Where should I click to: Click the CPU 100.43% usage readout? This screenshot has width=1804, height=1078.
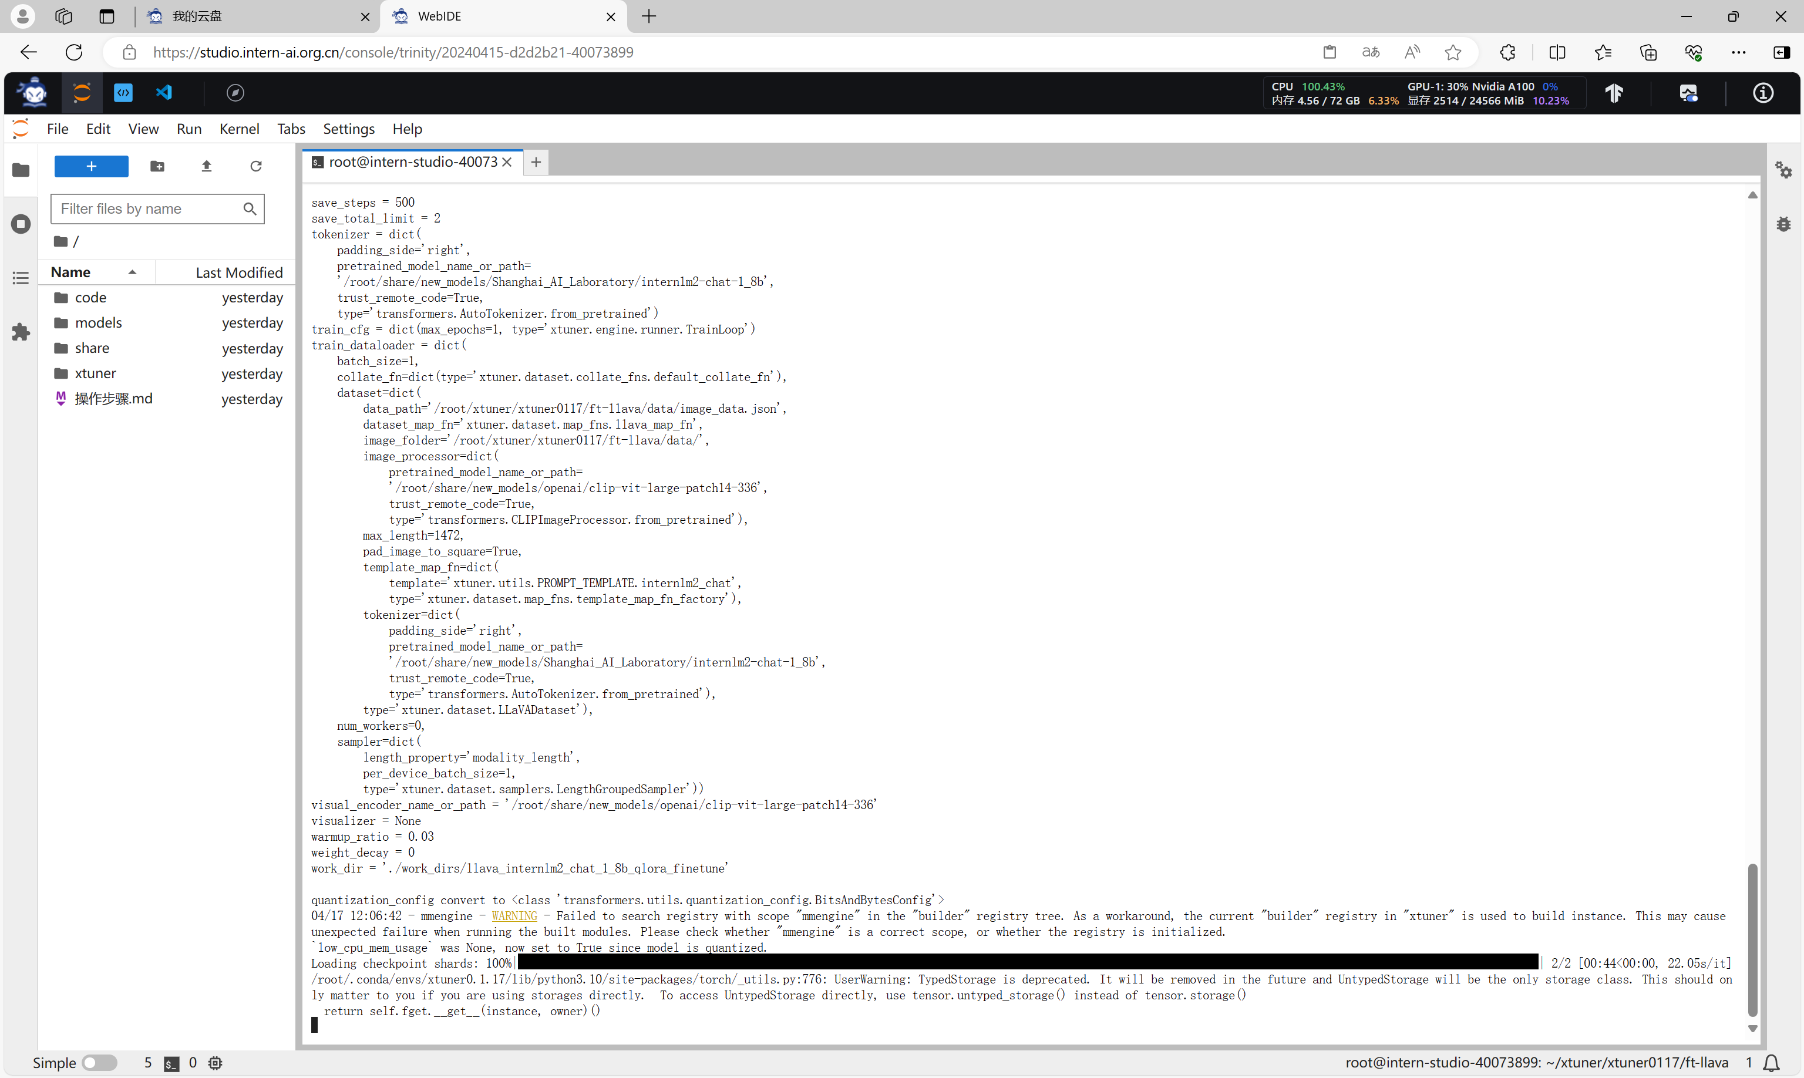tap(1308, 86)
